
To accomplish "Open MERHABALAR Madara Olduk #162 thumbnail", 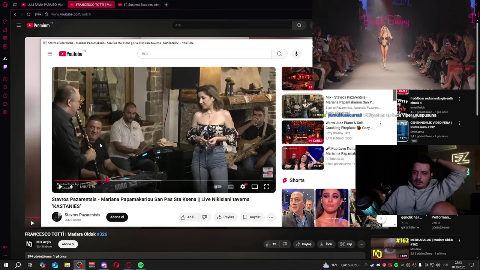I will coord(390,248).
